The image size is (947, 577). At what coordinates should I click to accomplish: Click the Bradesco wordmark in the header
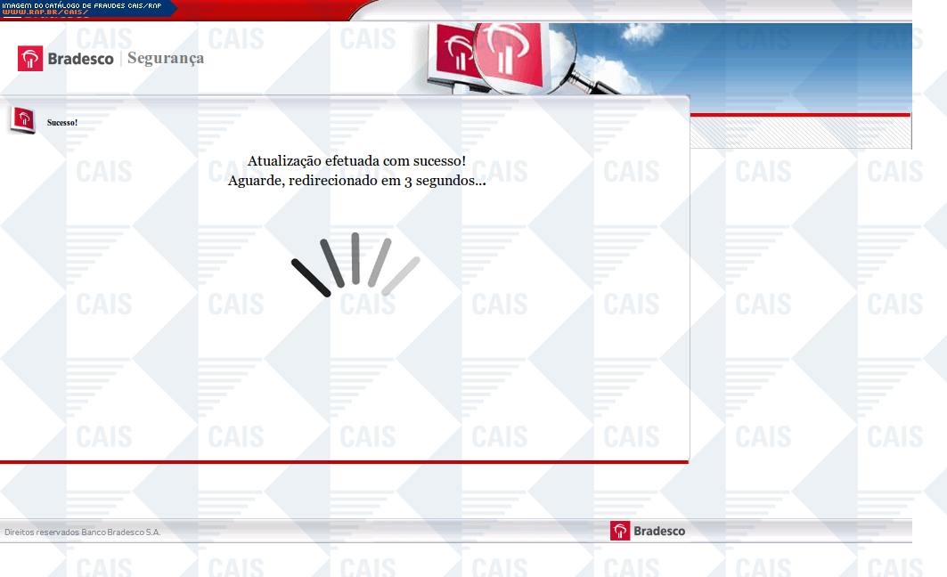[80, 59]
